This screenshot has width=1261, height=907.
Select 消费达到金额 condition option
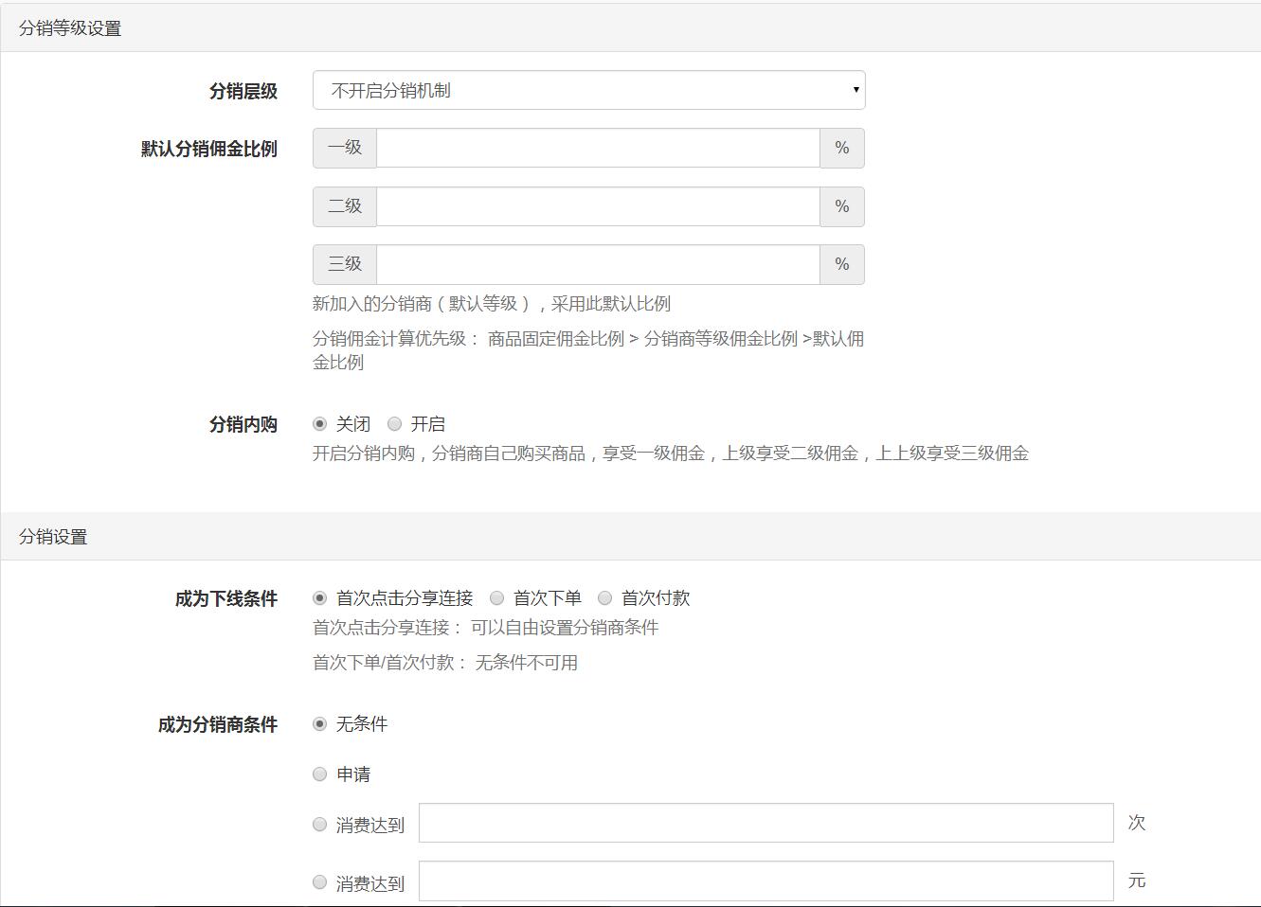tap(319, 881)
